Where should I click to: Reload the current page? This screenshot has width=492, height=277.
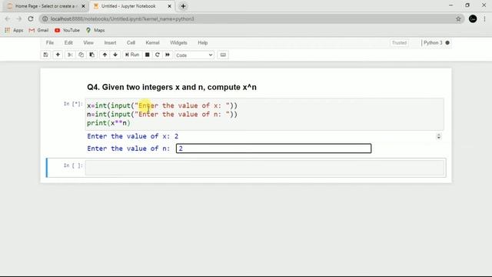click(31, 18)
